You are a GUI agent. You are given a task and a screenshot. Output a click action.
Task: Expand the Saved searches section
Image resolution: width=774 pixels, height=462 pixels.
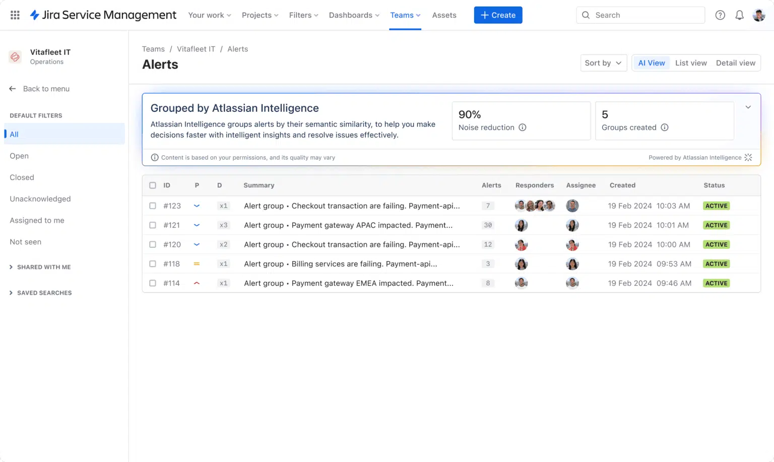(x=41, y=293)
